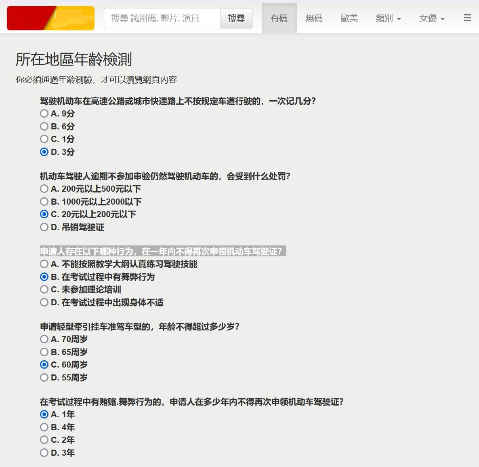Pick the A. 70周岁 radio button
This screenshot has width=479, height=467.
[44, 339]
